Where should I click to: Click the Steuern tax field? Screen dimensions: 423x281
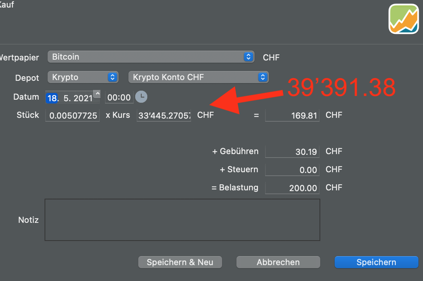pos(292,169)
